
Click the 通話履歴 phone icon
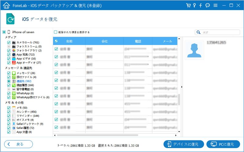(14, 85)
